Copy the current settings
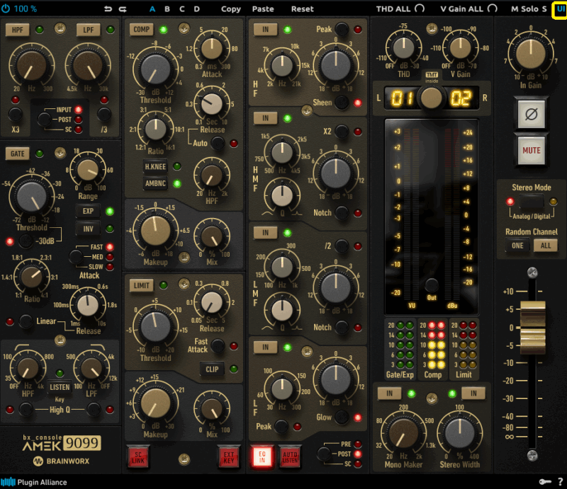The width and height of the screenshot is (567, 489). click(231, 9)
